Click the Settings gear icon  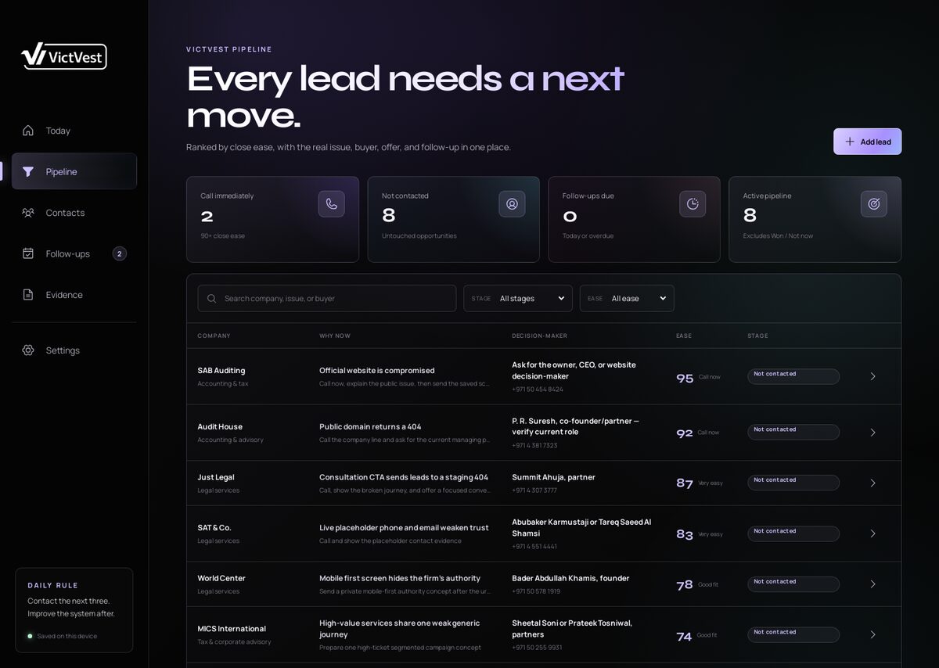[28, 350]
